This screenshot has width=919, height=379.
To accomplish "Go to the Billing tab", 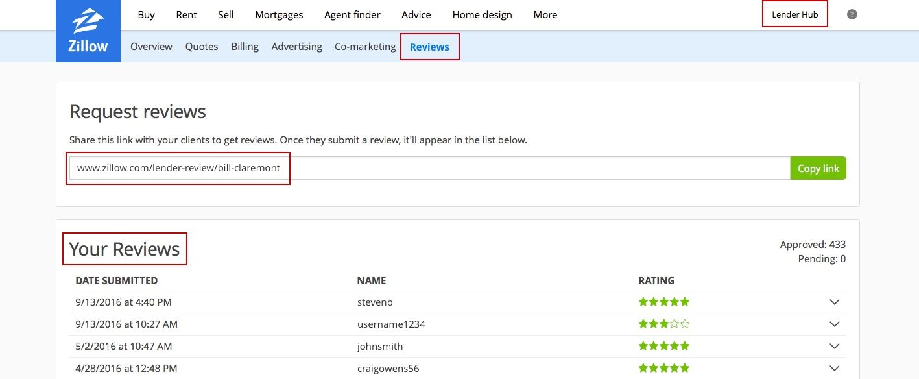I will 245,47.
